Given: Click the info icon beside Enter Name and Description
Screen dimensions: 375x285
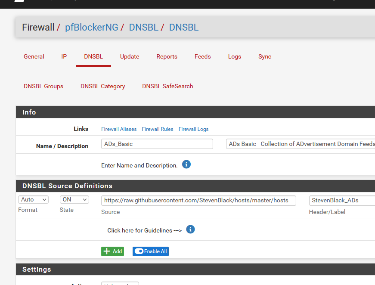Looking at the screenshot, I should click(186, 164).
